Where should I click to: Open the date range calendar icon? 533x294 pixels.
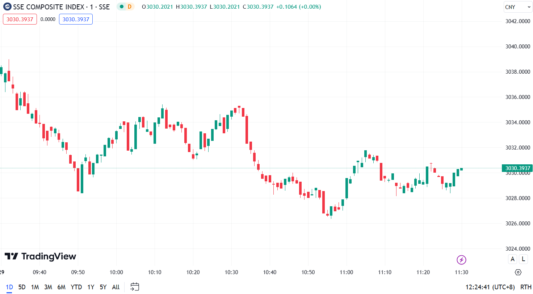135,287
